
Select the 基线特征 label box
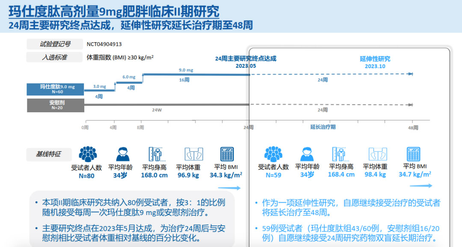pos(48,154)
